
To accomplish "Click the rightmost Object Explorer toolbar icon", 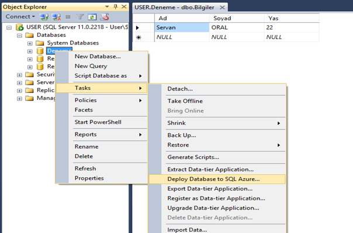I will [105, 16].
